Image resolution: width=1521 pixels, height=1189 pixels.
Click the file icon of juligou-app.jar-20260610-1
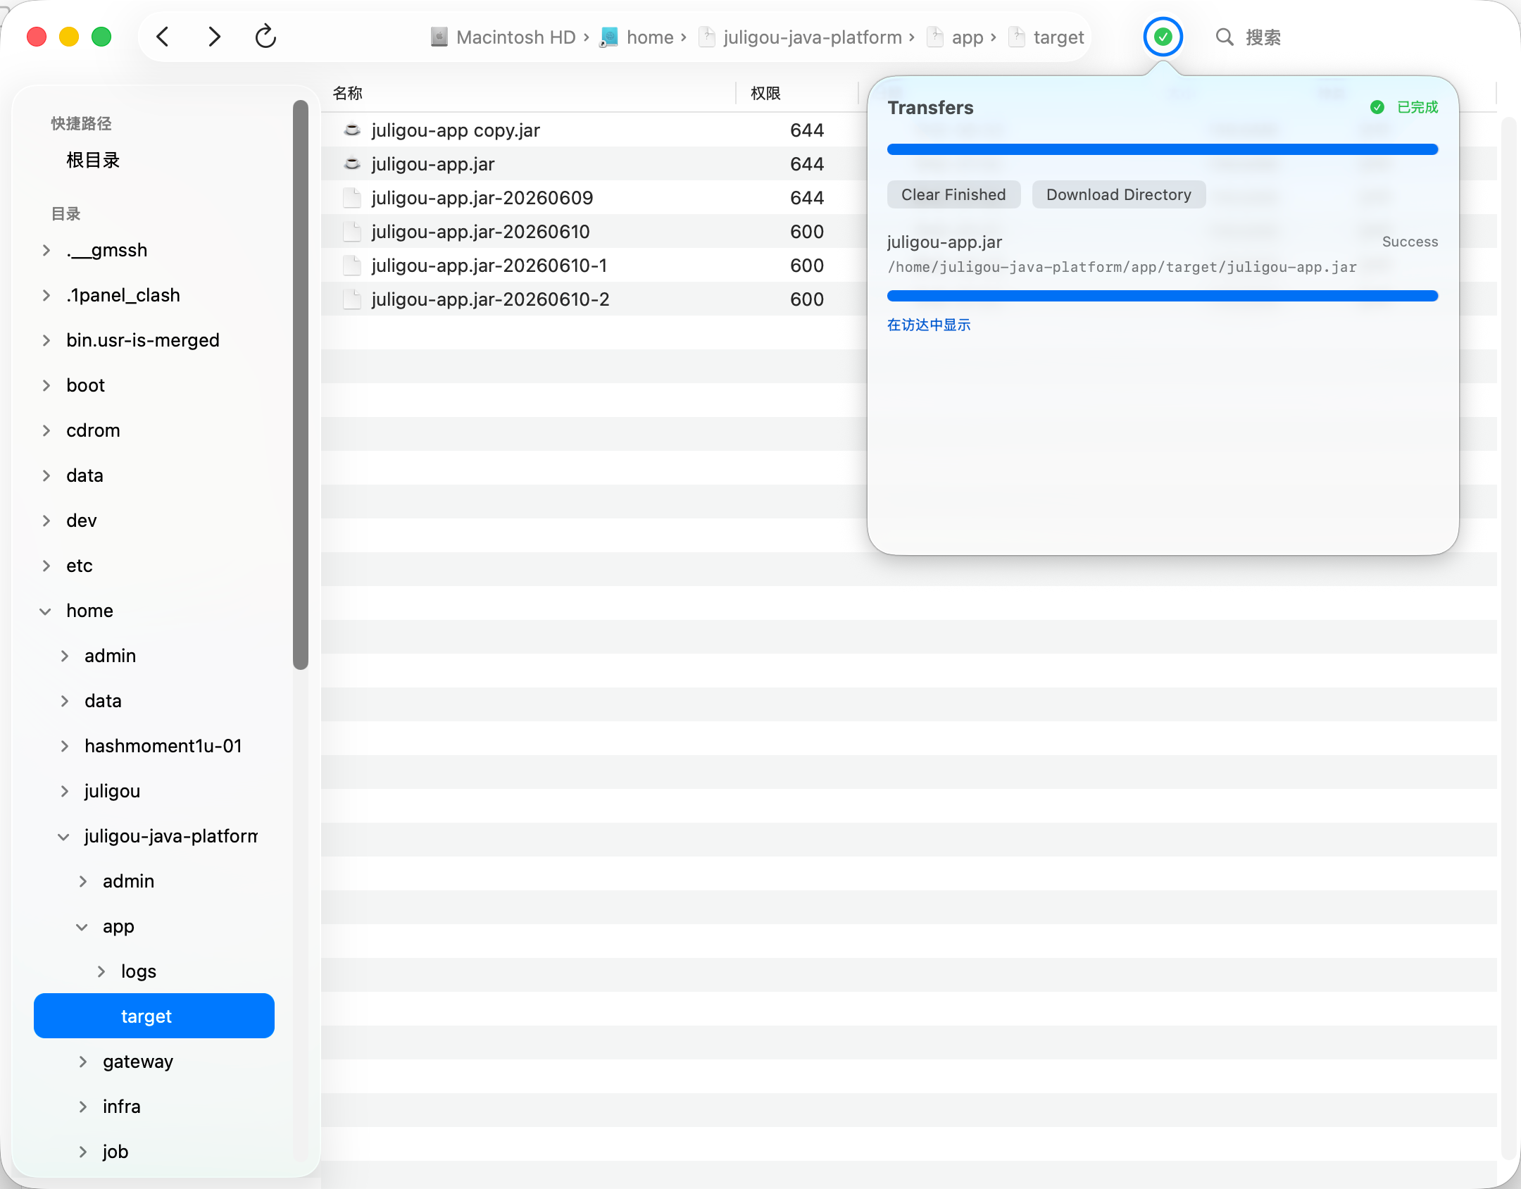(x=352, y=266)
